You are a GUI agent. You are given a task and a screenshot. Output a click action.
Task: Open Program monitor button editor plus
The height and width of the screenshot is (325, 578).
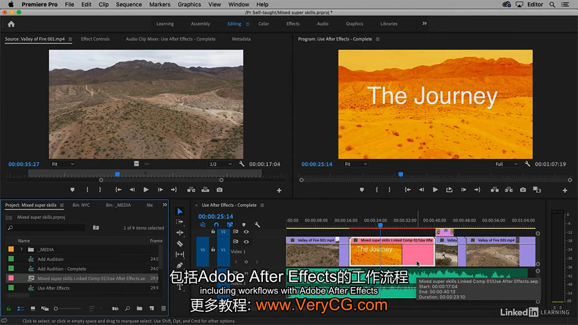click(565, 190)
